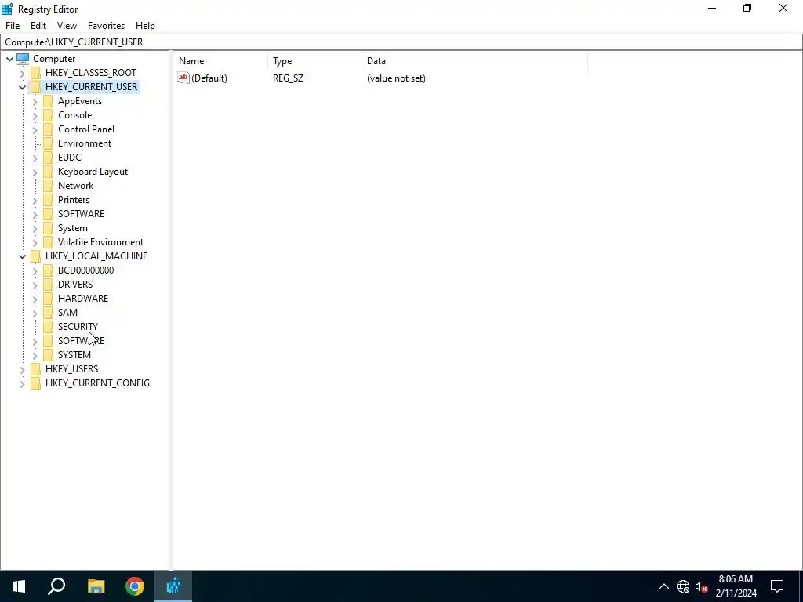Click the Environment folder icon
Screen dimensions: 803x602
(x=48, y=143)
